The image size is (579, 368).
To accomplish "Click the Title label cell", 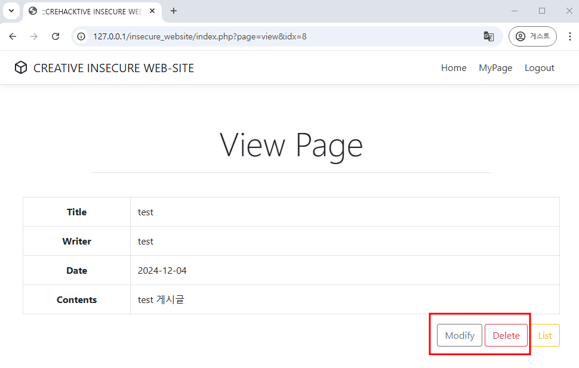I will click(77, 212).
